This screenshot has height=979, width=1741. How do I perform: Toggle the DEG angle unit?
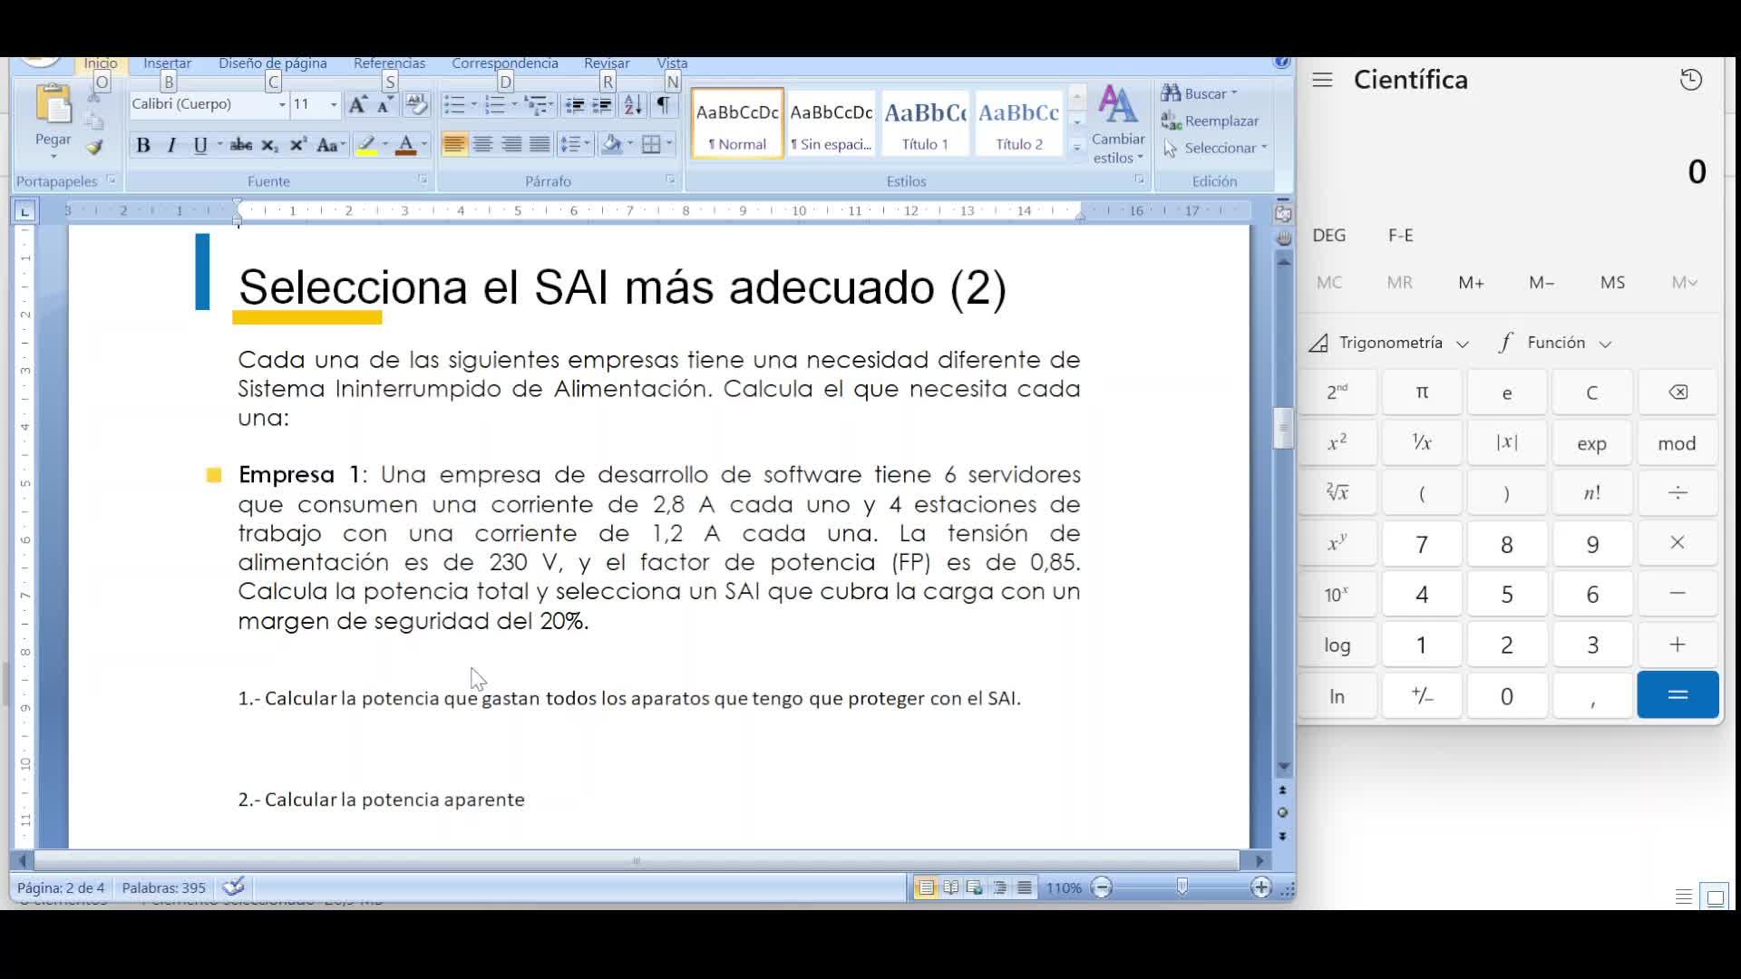[x=1328, y=236]
